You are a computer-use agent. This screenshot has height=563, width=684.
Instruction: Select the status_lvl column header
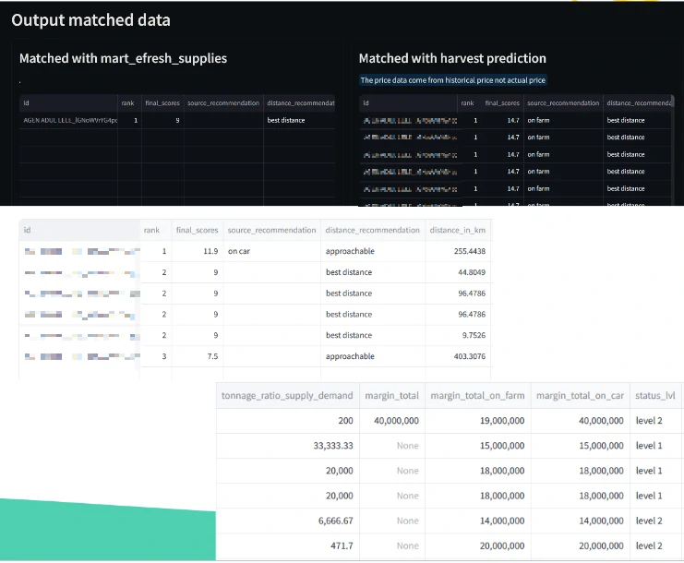tap(657, 396)
